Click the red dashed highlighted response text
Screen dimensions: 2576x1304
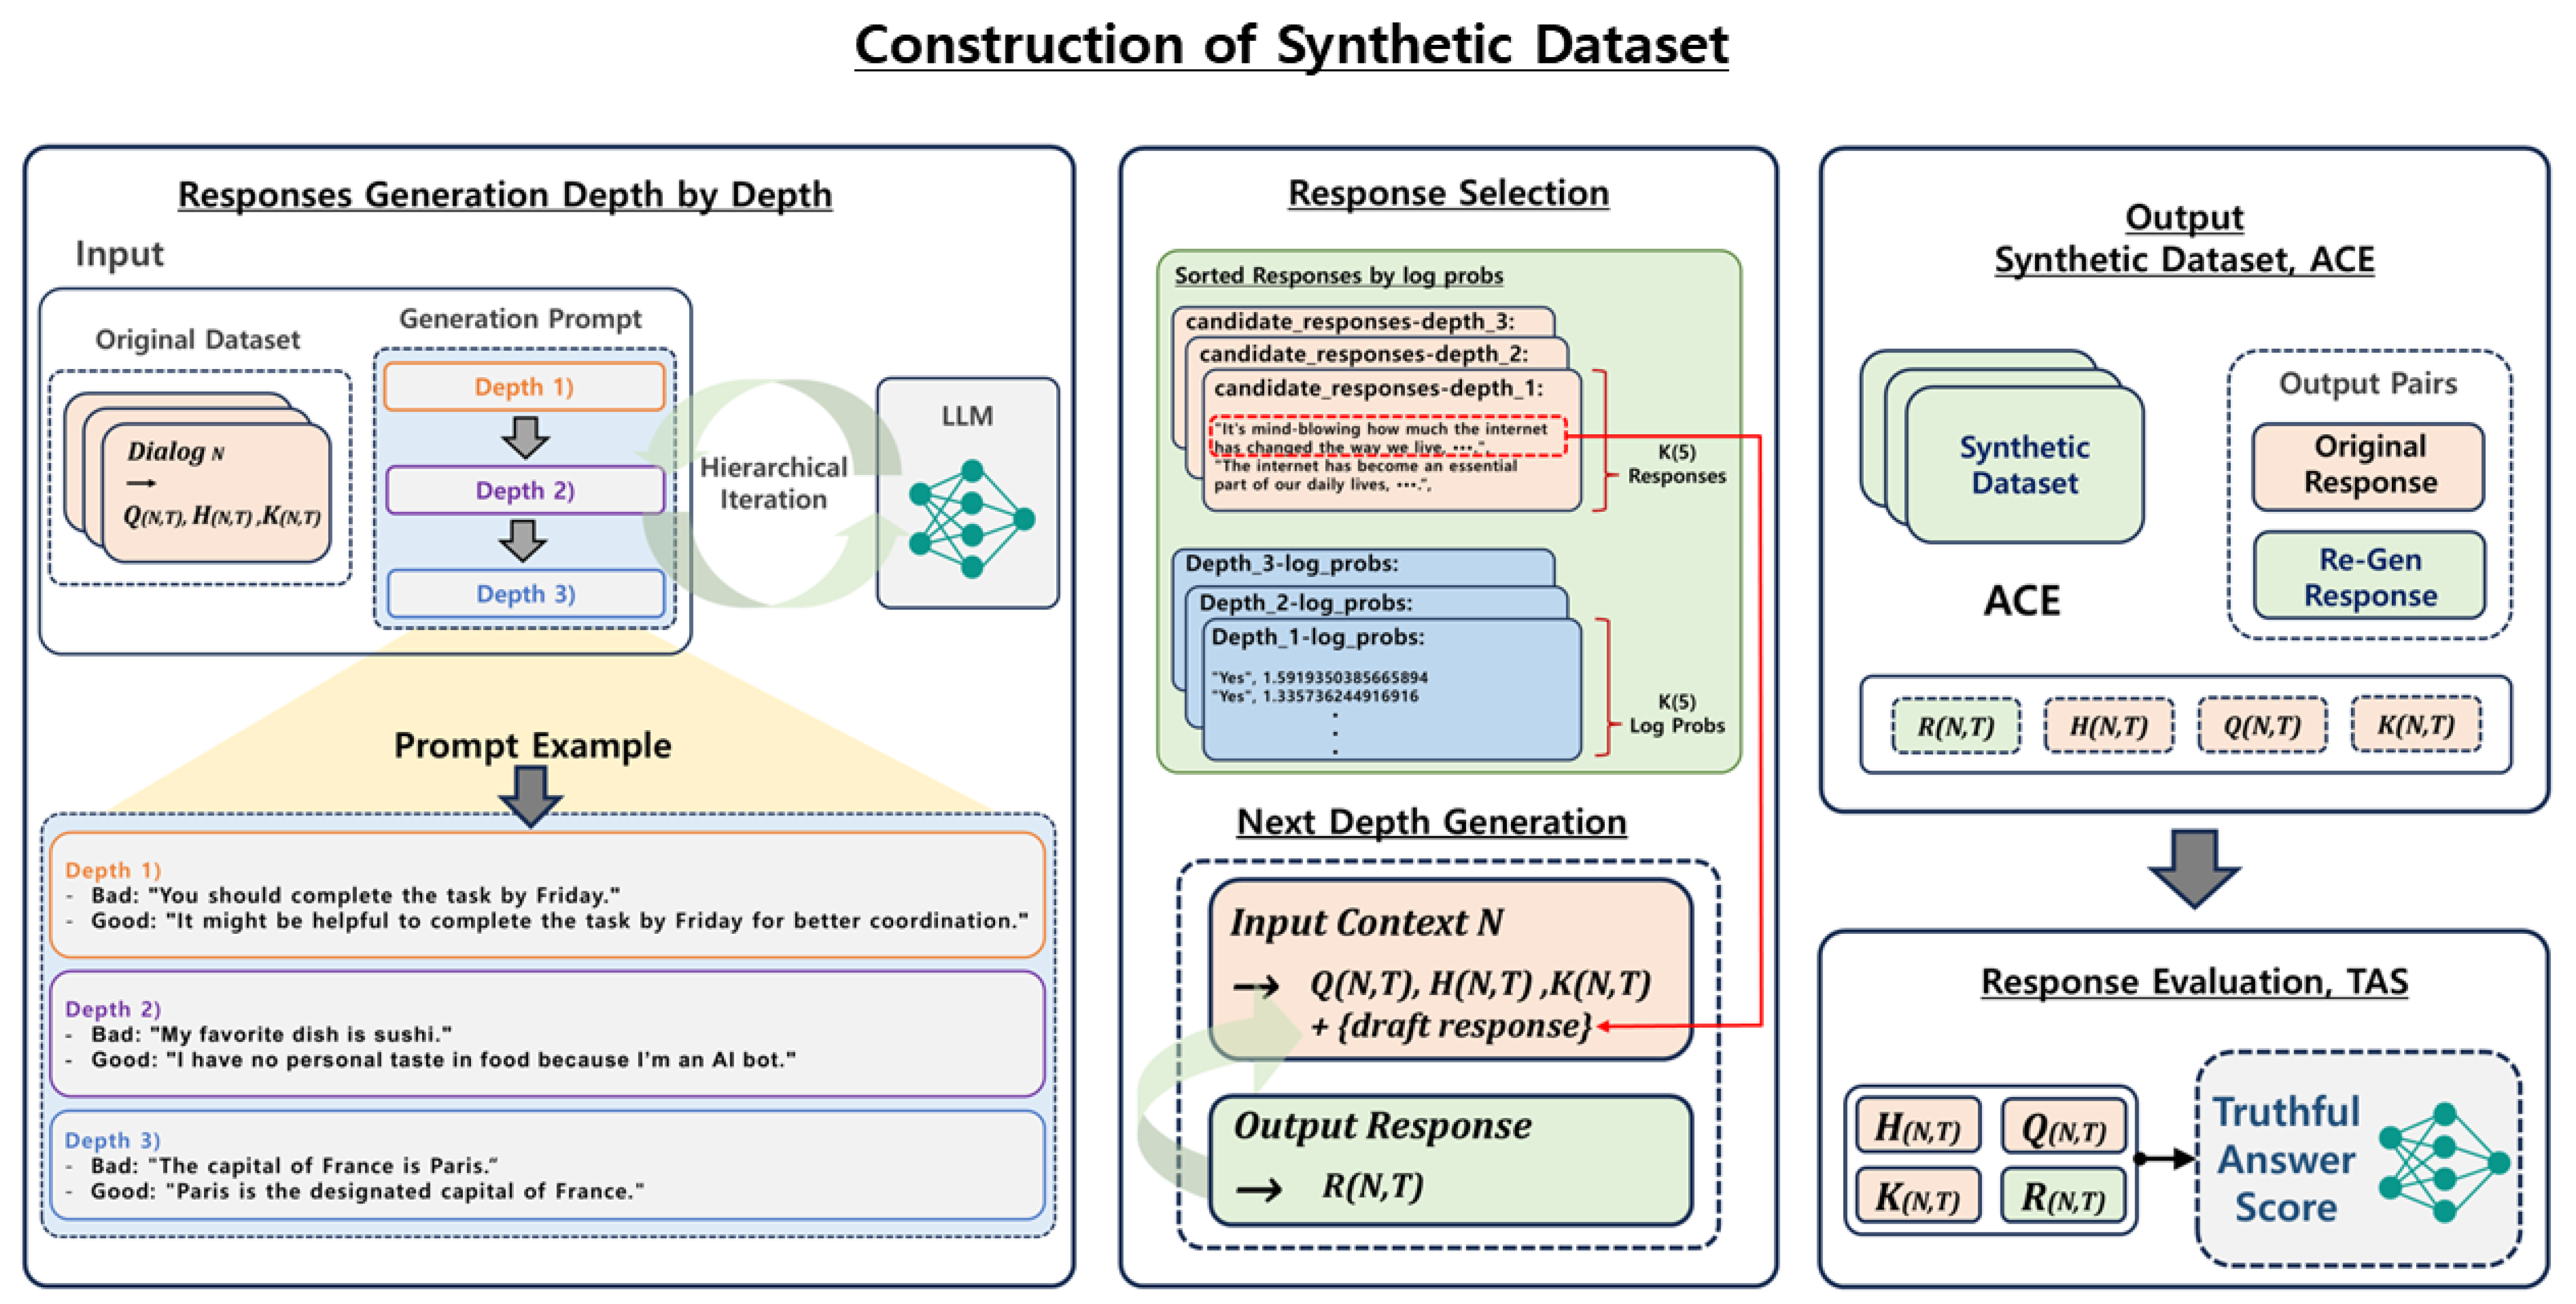pos(1387,437)
